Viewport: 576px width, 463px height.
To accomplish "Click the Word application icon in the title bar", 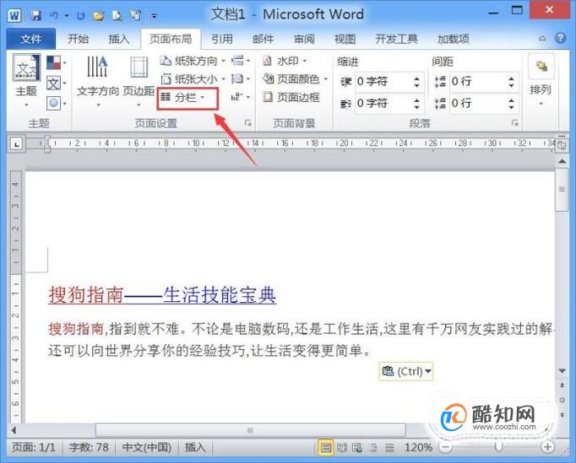I will [x=14, y=15].
